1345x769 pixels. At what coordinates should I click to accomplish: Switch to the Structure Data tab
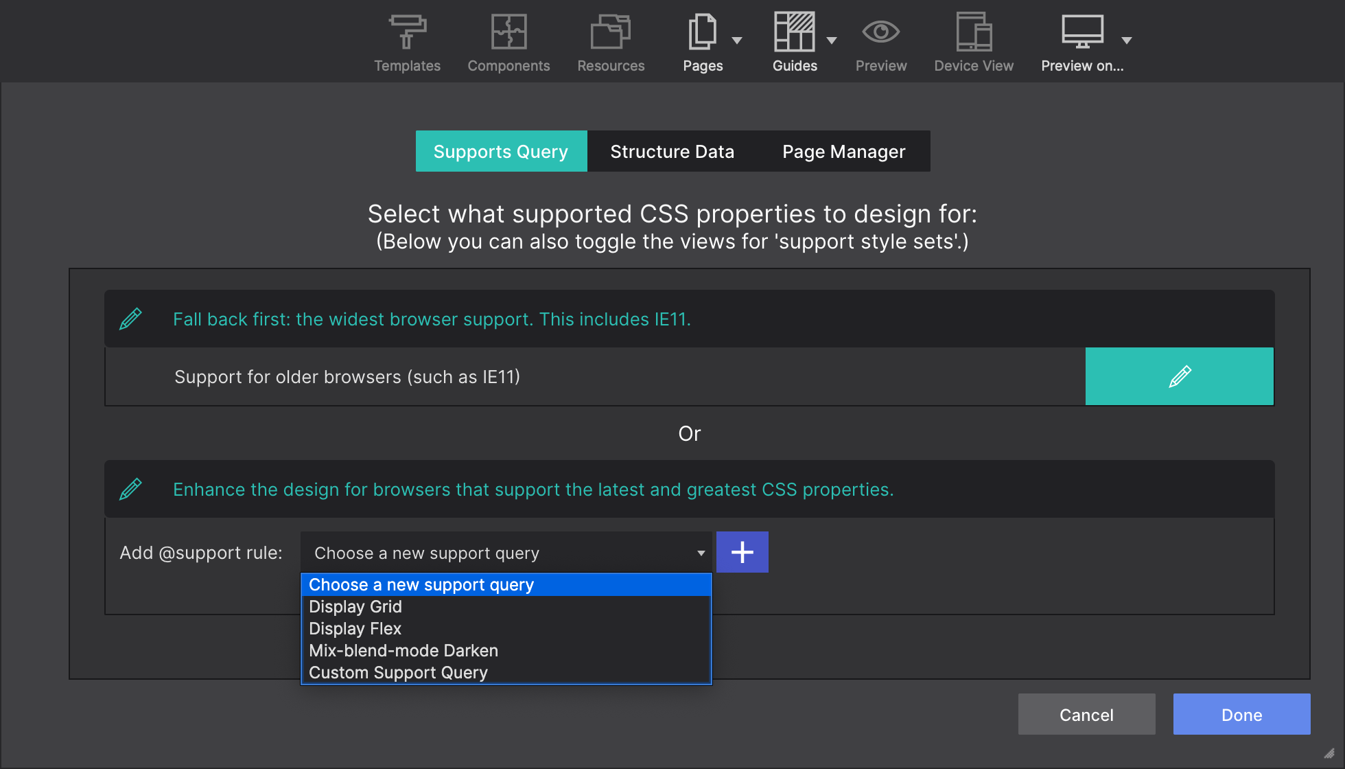(672, 151)
